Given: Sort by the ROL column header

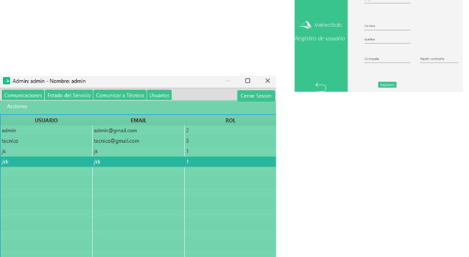Looking at the screenshot, I should click(230, 121).
